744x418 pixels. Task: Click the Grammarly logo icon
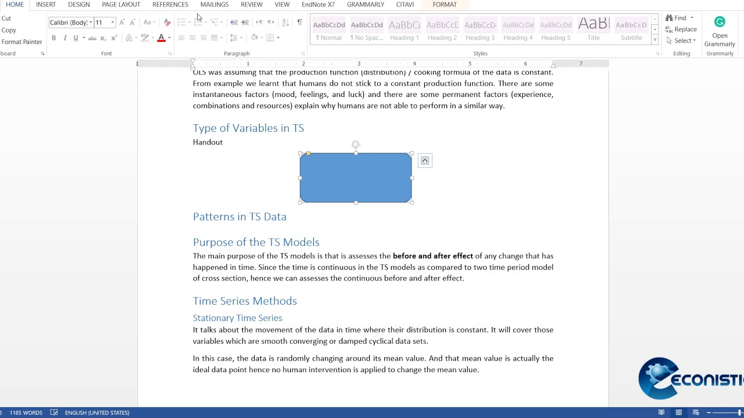(720, 22)
